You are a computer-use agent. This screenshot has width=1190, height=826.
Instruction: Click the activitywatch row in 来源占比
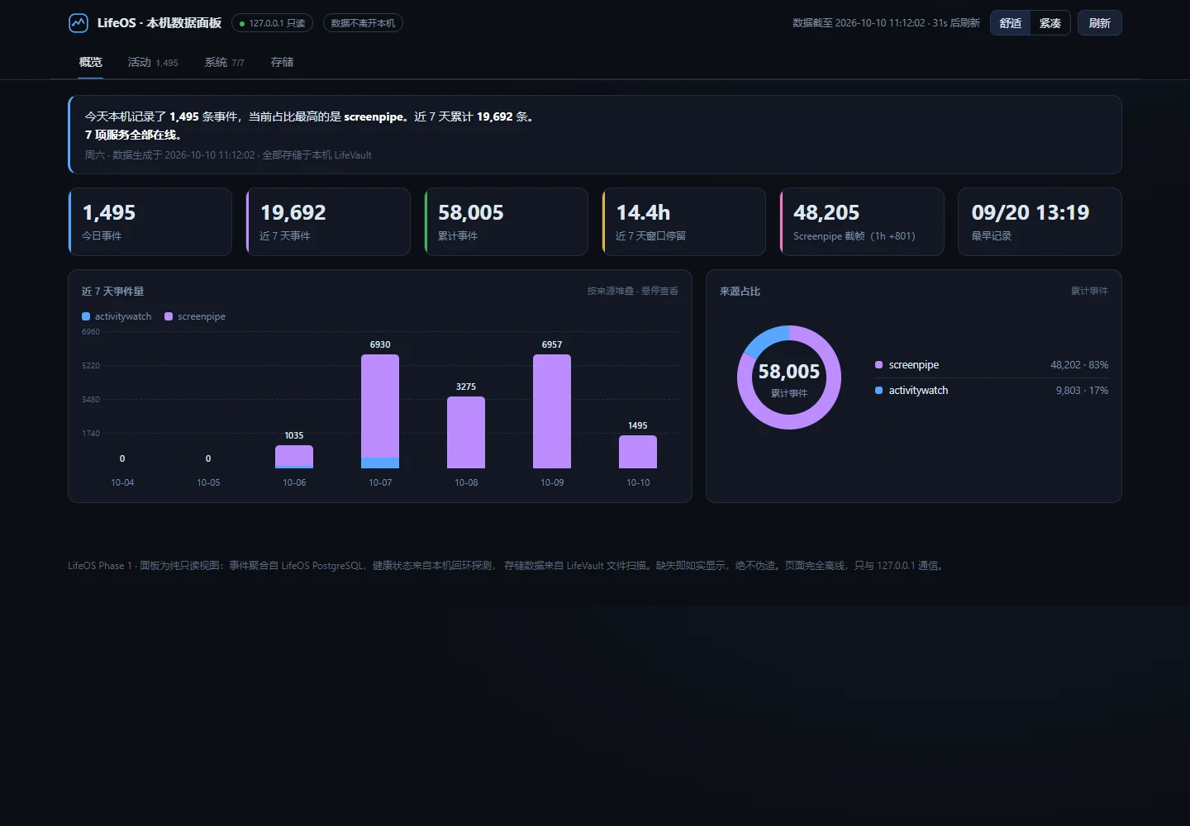click(992, 391)
